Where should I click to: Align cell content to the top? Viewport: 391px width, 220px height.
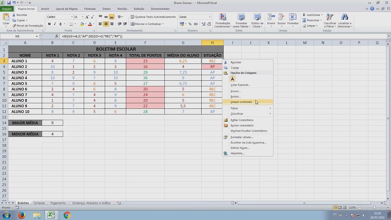(100, 17)
